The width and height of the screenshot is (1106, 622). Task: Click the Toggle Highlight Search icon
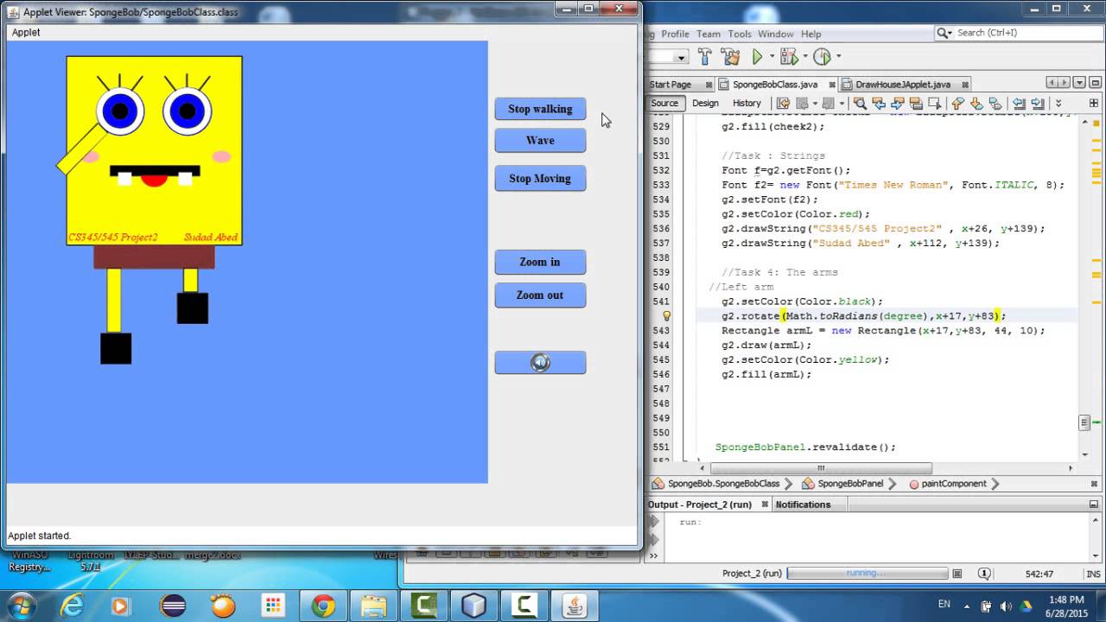coord(916,103)
